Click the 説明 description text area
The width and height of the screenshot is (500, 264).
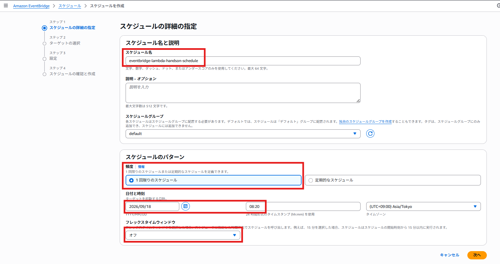243,93
